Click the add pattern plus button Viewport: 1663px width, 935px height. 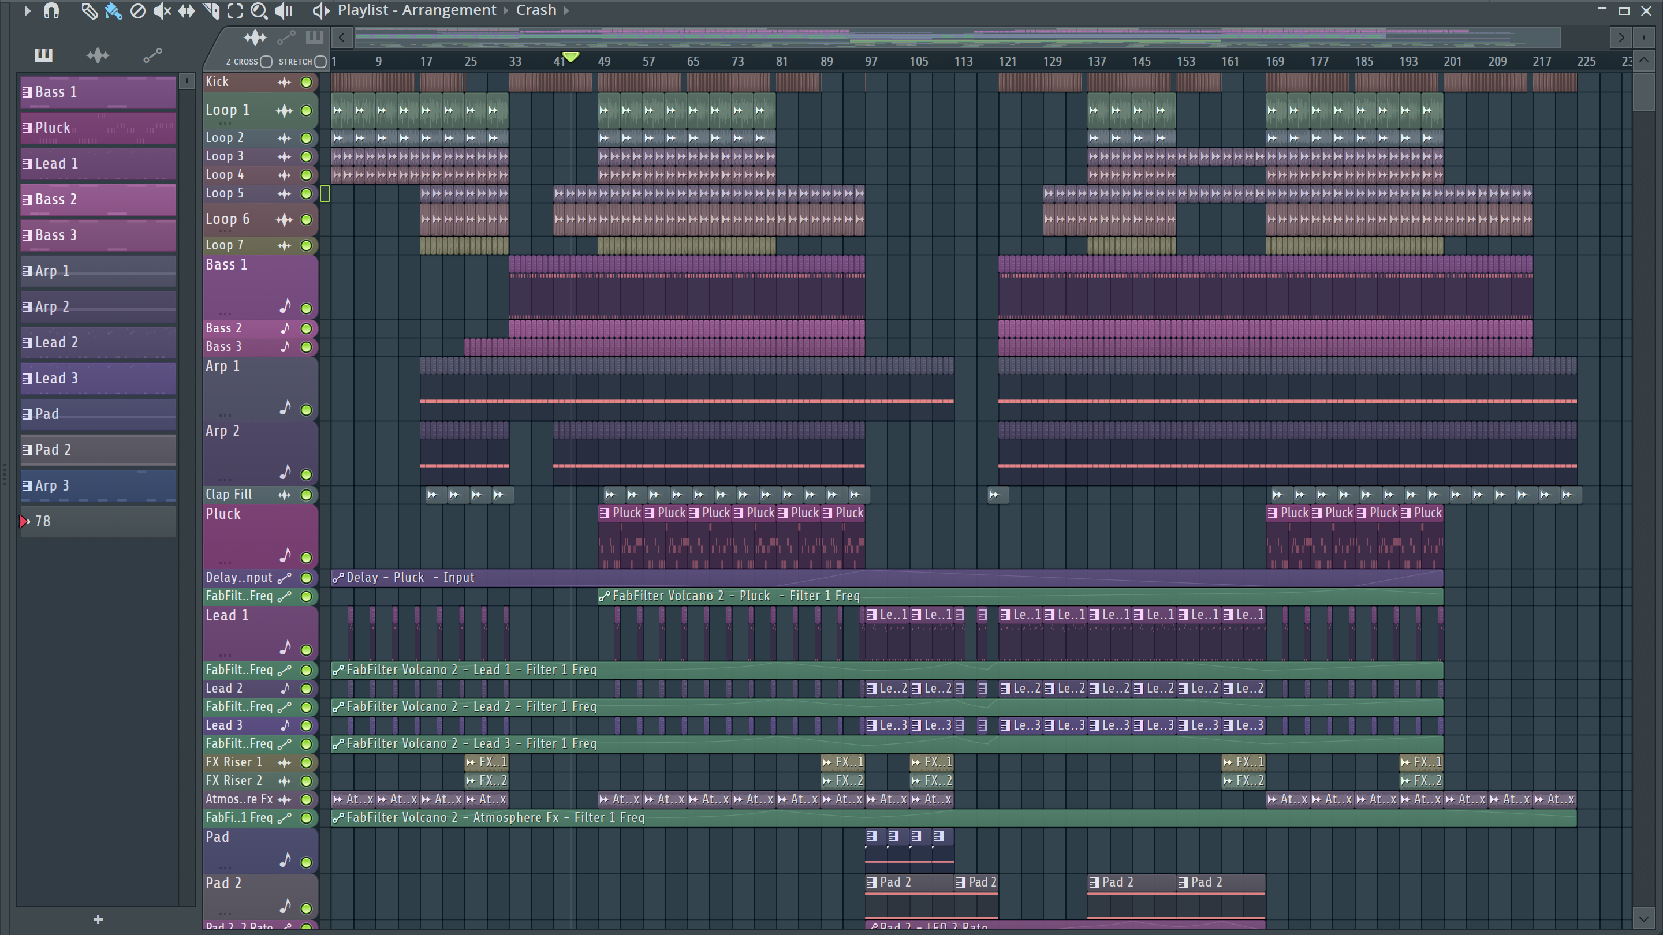point(98,919)
